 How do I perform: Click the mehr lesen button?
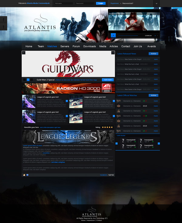pyautogui.click(x=108, y=80)
